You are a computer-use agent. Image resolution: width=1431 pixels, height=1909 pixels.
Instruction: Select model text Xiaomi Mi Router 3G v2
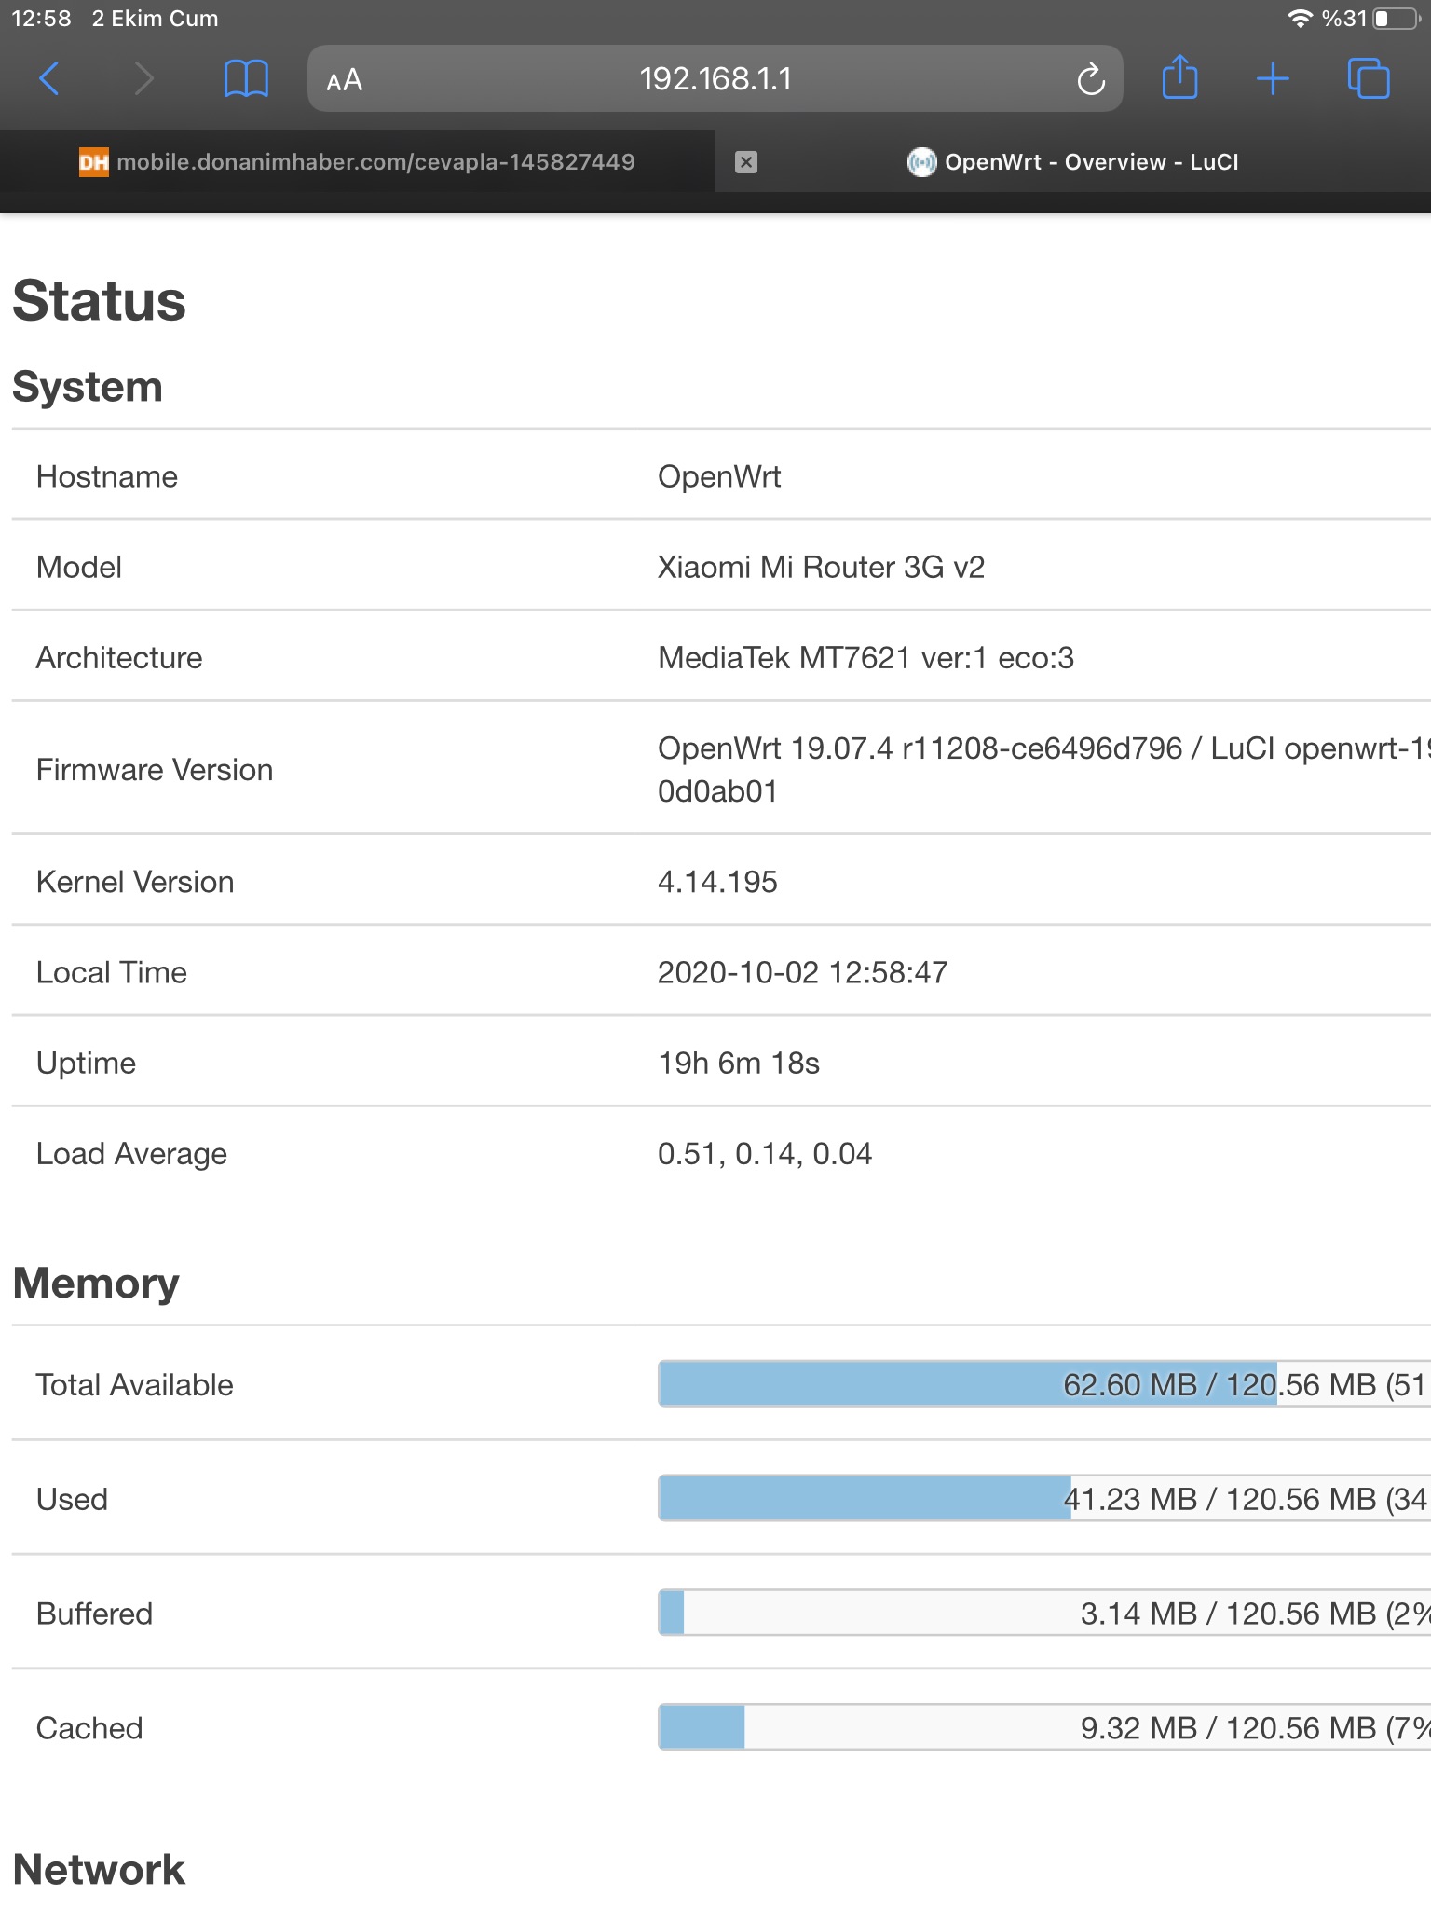click(821, 567)
